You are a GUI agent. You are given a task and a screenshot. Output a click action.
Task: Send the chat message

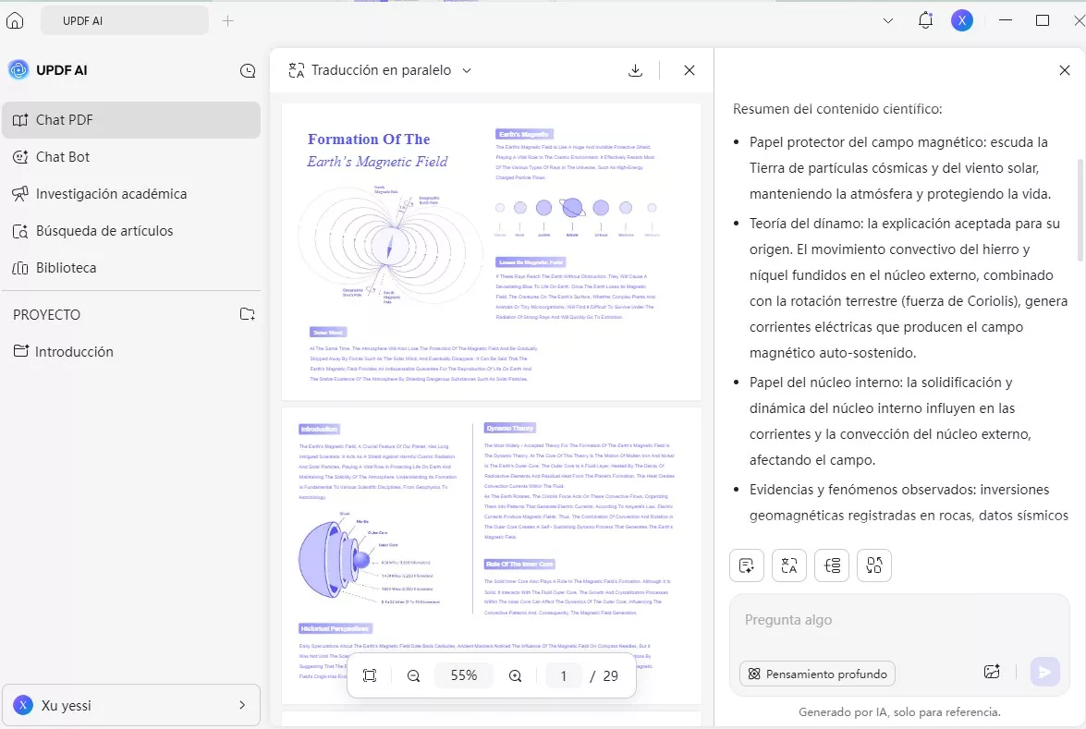[1044, 672]
